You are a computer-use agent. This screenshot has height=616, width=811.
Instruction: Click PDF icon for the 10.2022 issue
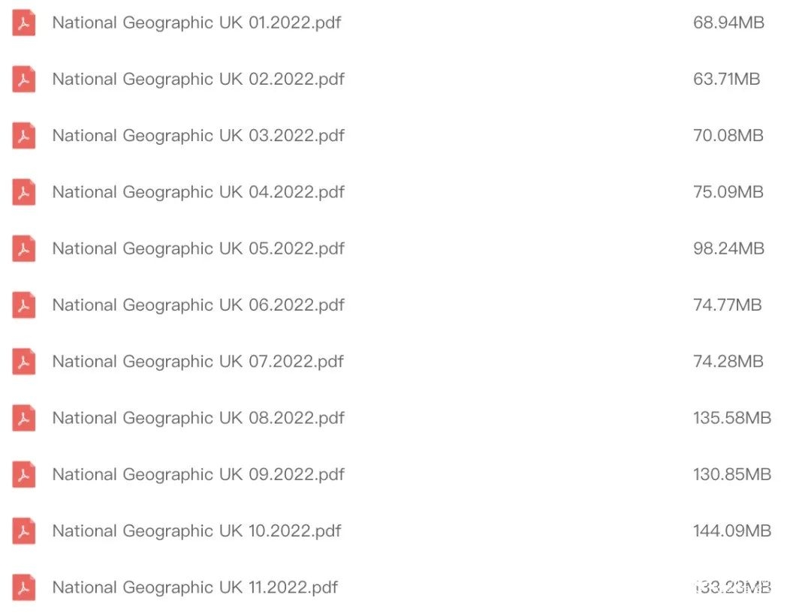(24, 531)
